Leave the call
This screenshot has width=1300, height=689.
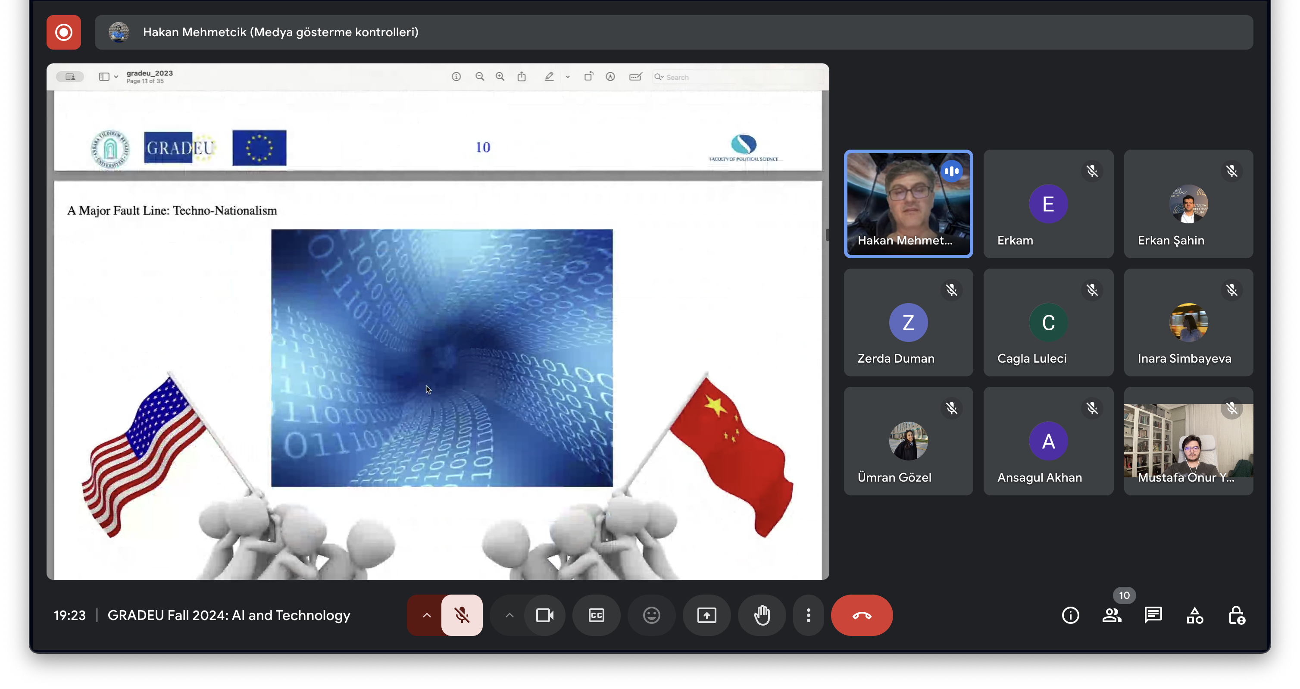(x=862, y=615)
